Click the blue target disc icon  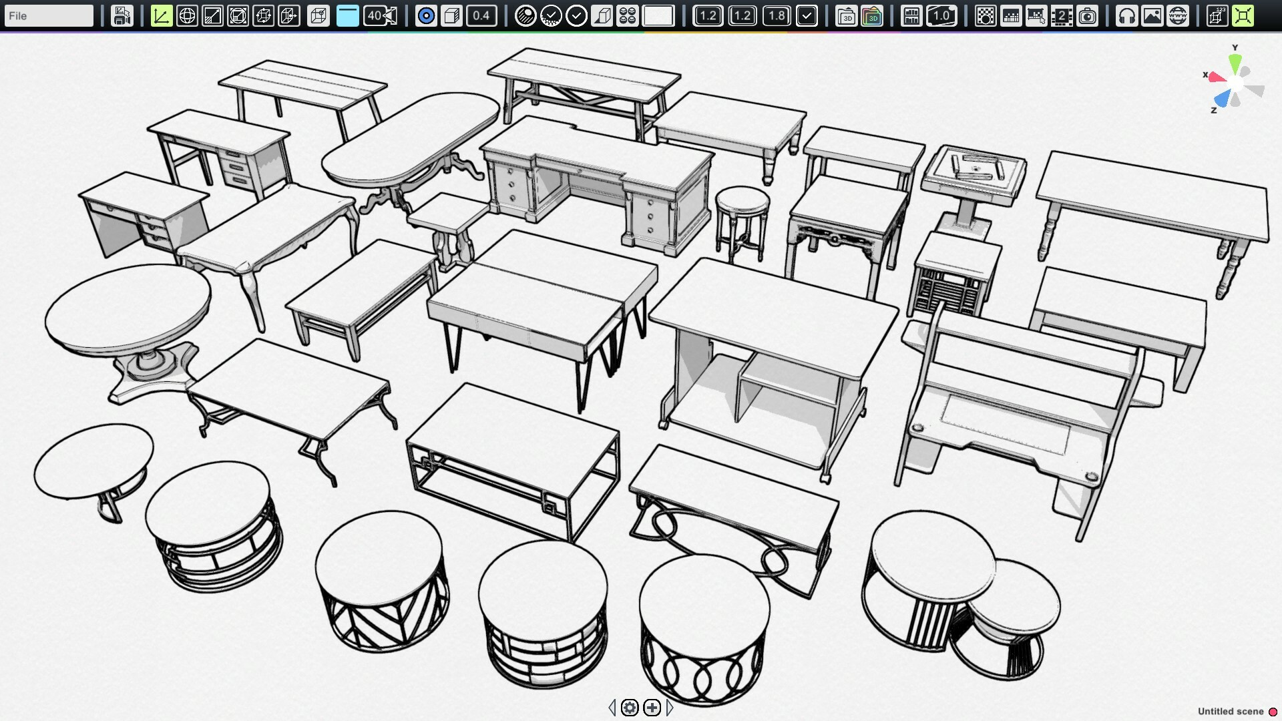(x=425, y=15)
